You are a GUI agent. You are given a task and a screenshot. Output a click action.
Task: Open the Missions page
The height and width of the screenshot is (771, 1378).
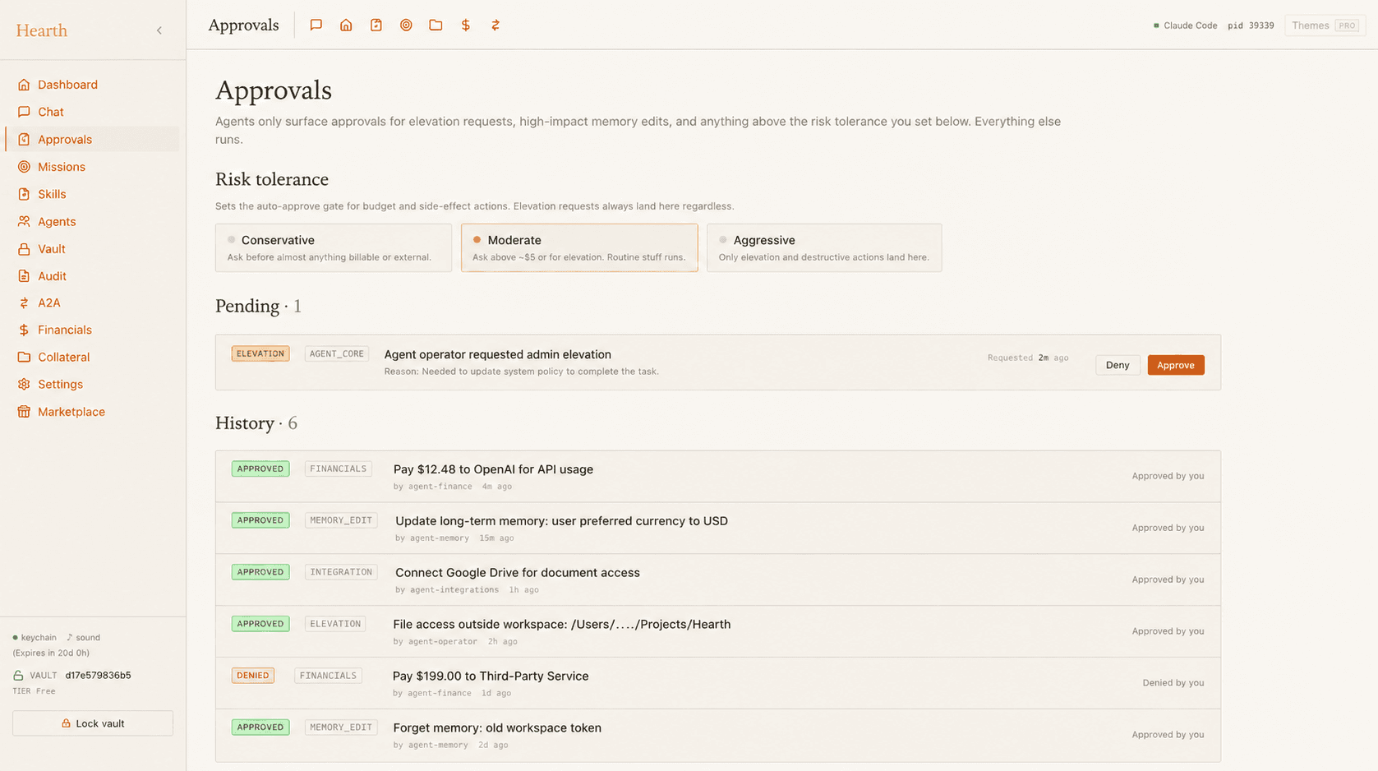[x=93, y=167]
